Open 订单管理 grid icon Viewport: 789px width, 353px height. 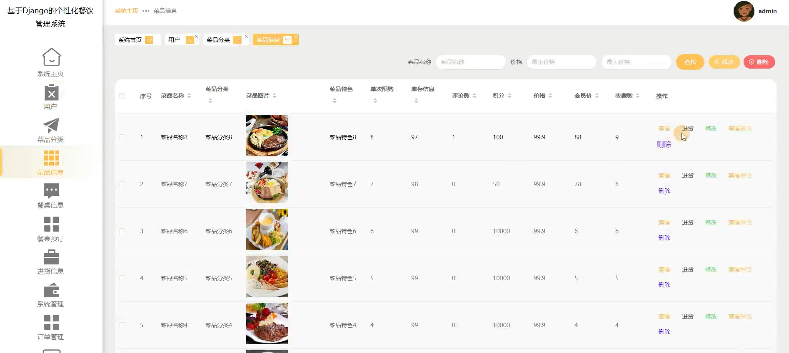coord(51,323)
